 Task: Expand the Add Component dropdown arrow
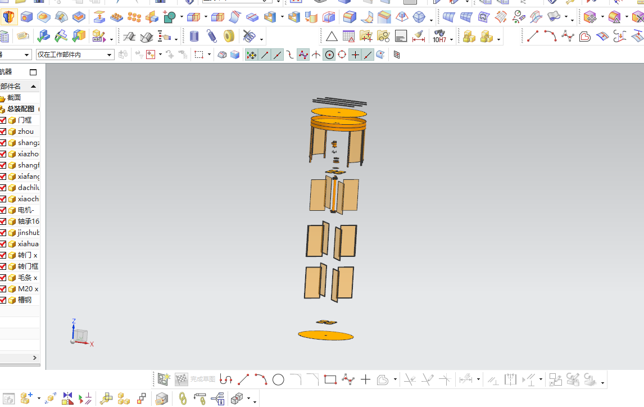pos(39,399)
